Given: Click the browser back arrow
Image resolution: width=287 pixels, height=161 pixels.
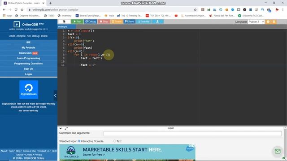Looking at the screenshot, I should pyautogui.click(x=4, y=10).
